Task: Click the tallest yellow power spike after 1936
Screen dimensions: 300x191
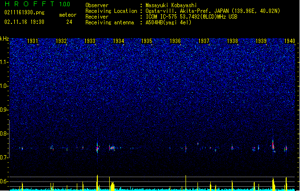Action: 186,183
